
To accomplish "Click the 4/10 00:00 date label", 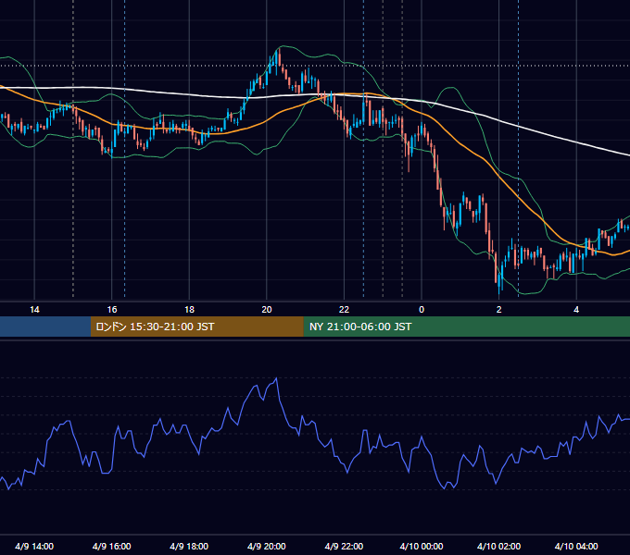I will [422, 546].
